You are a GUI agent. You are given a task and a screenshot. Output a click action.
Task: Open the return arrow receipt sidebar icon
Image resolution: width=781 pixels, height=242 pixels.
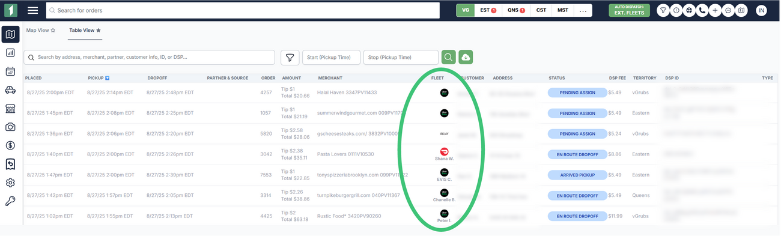10,164
